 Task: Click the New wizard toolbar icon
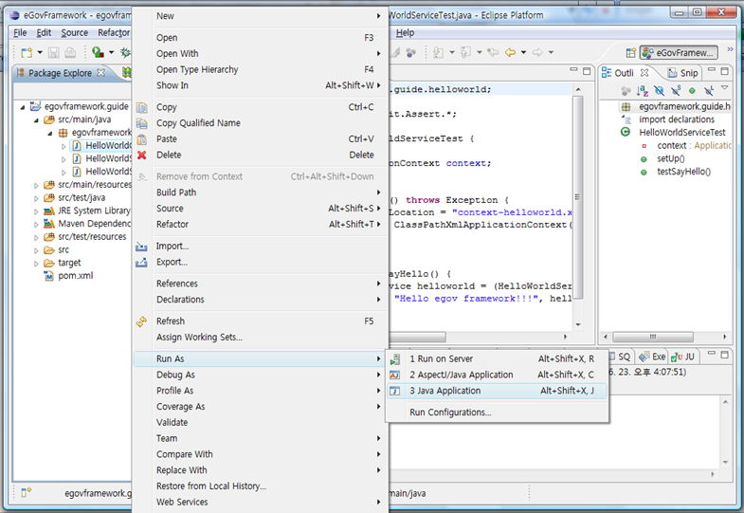click(26, 53)
